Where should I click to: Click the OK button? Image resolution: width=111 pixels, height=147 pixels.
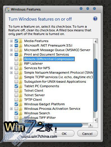64,134
